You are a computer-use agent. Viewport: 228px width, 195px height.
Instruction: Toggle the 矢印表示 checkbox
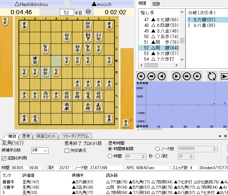67,151
